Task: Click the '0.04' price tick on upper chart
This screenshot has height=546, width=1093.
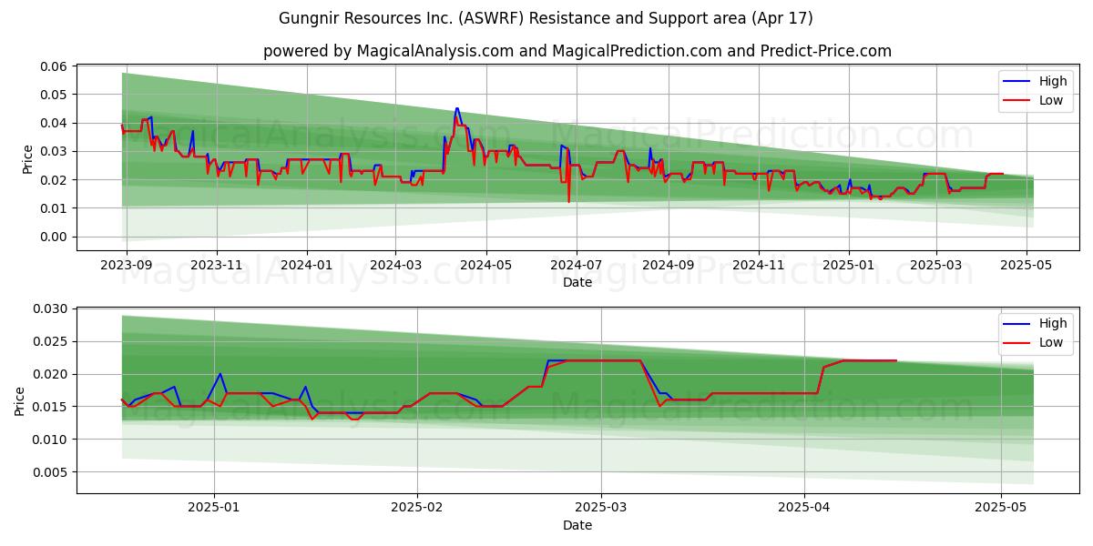Action: coord(55,123)
